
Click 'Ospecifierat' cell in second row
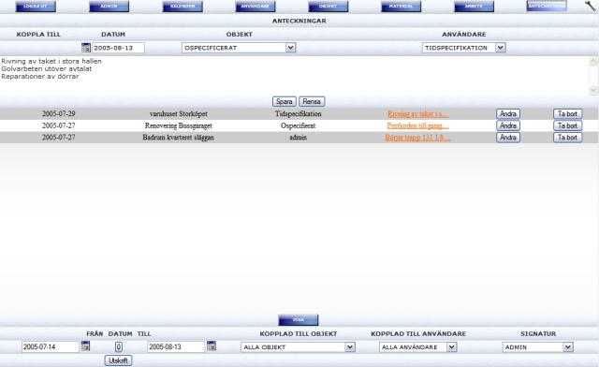(x=299, y=125)
